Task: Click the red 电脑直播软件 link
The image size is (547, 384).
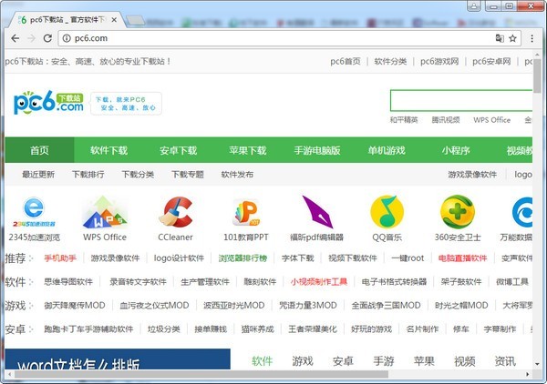Action: (462, 258)
